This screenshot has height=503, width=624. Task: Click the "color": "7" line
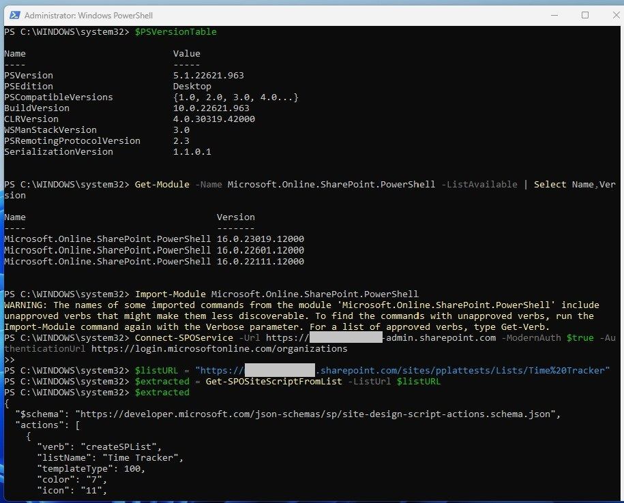(x=72, y=480)
